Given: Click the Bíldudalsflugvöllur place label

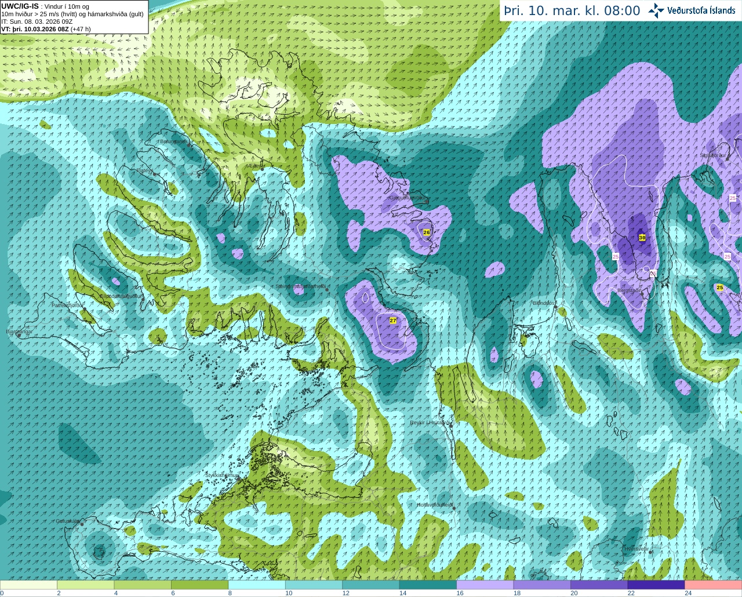Looking at the screenshot, I should click(x=121, y=296).
